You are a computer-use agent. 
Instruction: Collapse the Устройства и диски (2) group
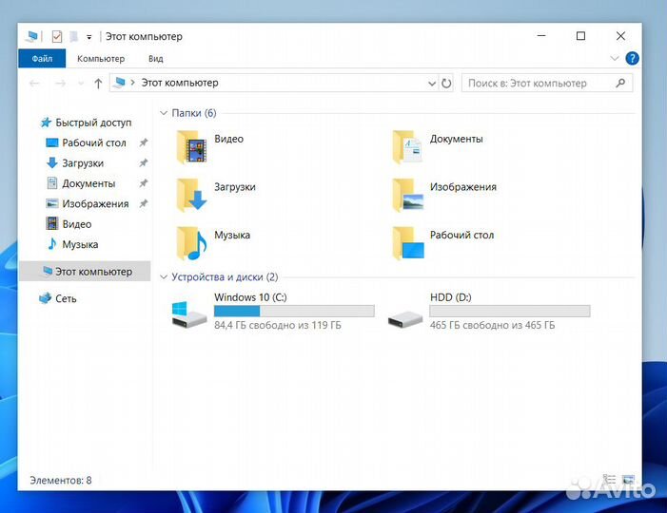[164, 276]
